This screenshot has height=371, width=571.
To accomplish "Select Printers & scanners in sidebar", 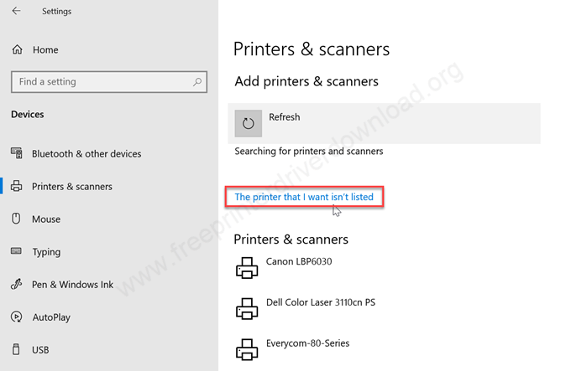I will click(72, 187).
